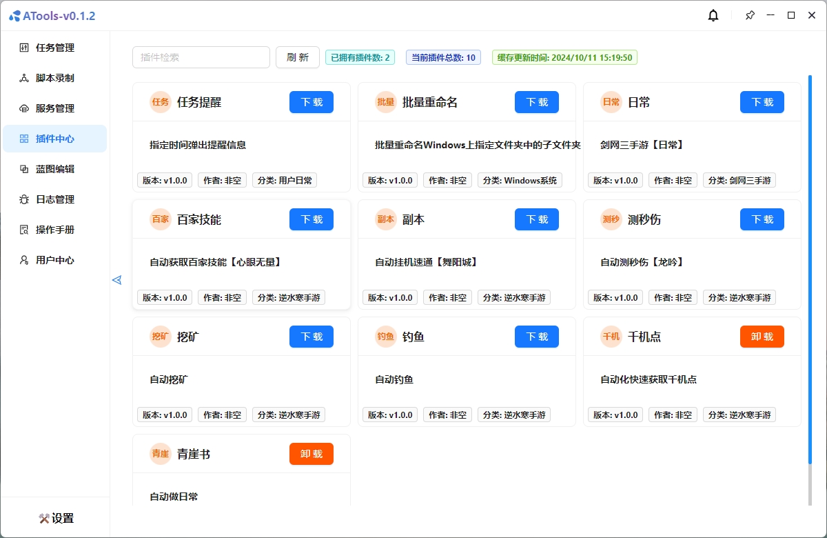Screen dimensions: 827x538
Task: Pin the window with the pin icon
Action: click(x=750, y=15)
